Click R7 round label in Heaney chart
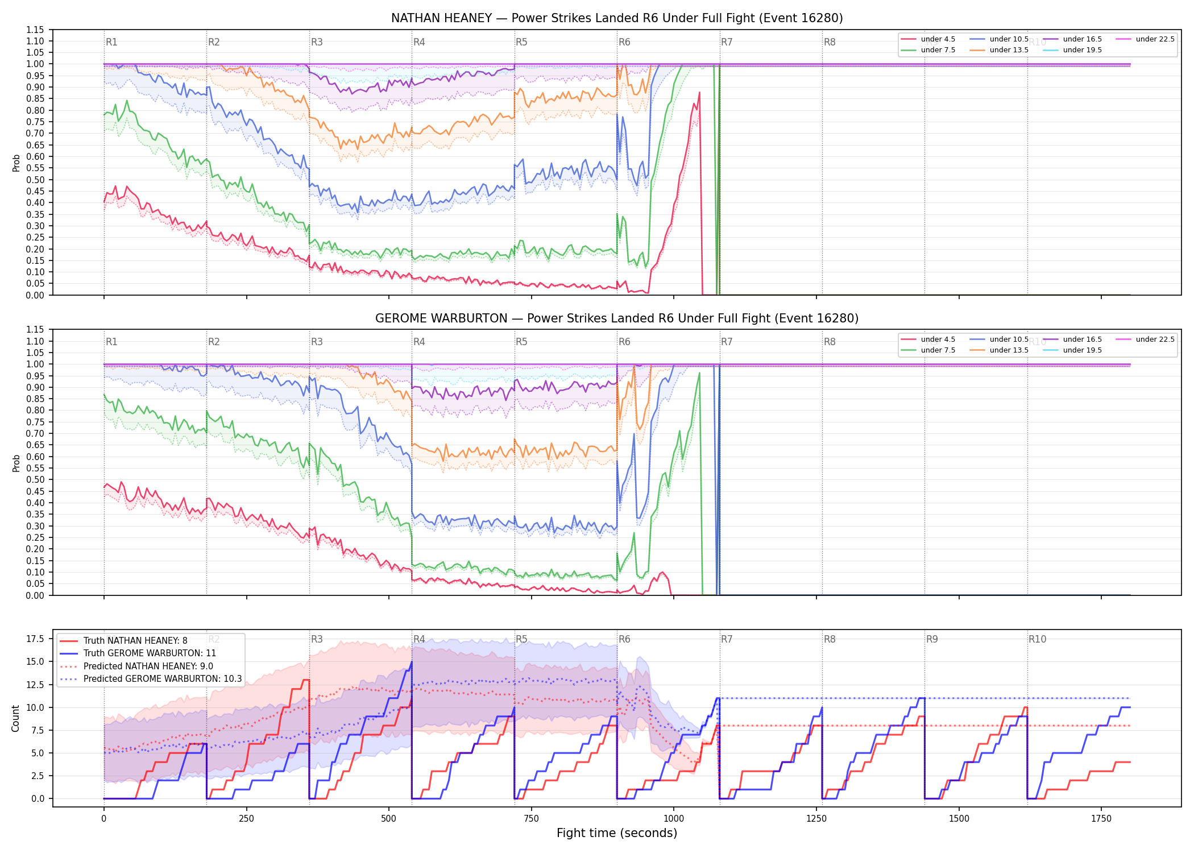Image resolution: width=1194 pixels, height=853 pixels. tap(727, 42)
